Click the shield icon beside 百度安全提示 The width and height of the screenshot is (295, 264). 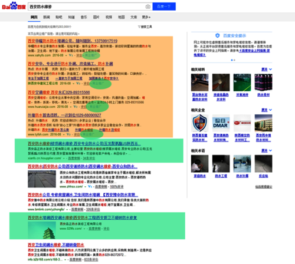pyautogui.click(x=217, y=35)
